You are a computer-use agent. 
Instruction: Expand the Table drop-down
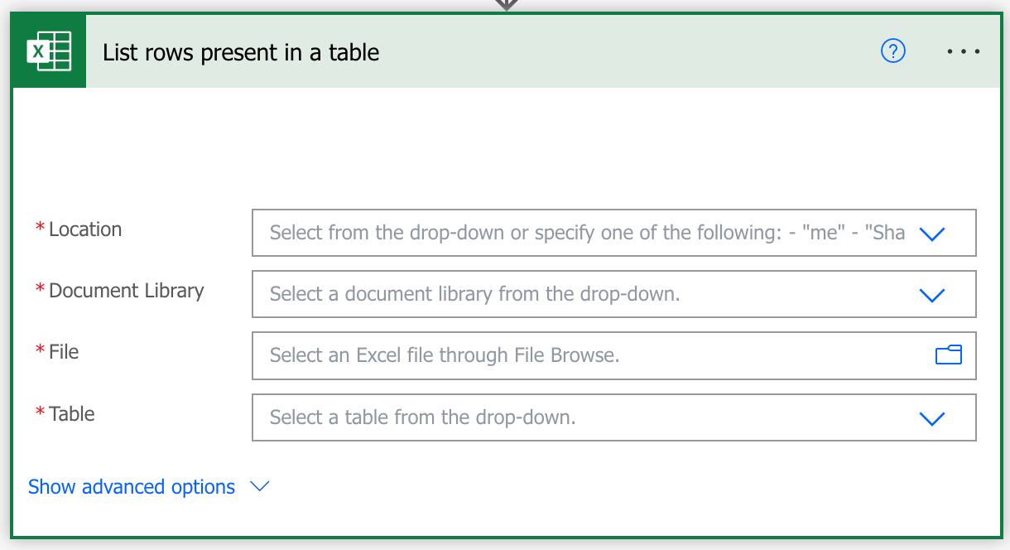tap(932, 417)
